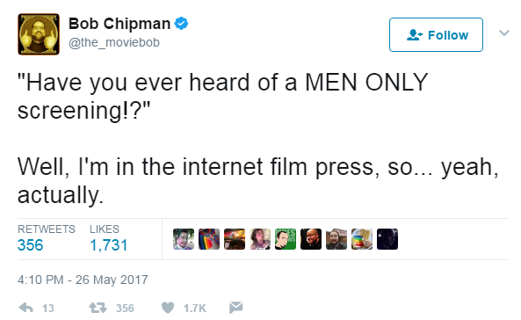521x320 pixels.
Task: Open the 4:10 PM - 26 May 2017 timestamp
Action: pos(83,280)
